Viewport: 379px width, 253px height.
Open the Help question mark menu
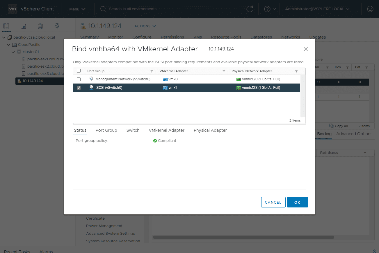(x=270, y=9)
